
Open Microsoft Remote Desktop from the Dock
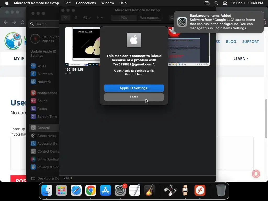[x=200, y=190]
